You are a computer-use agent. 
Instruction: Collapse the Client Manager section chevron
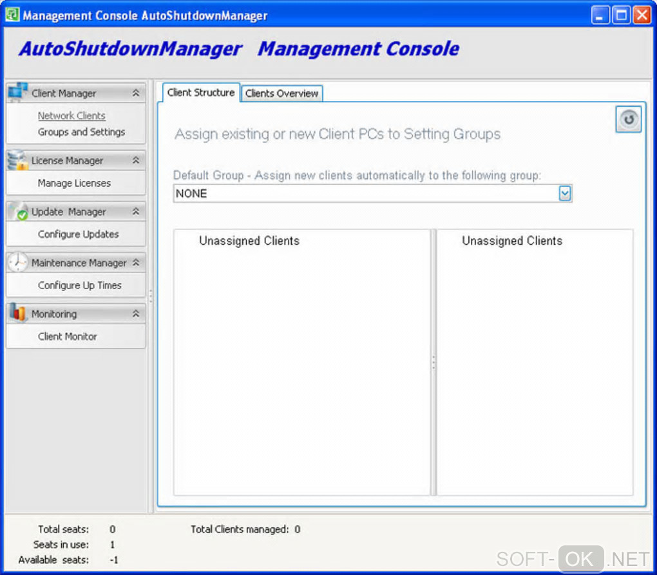tap(136, 93)
